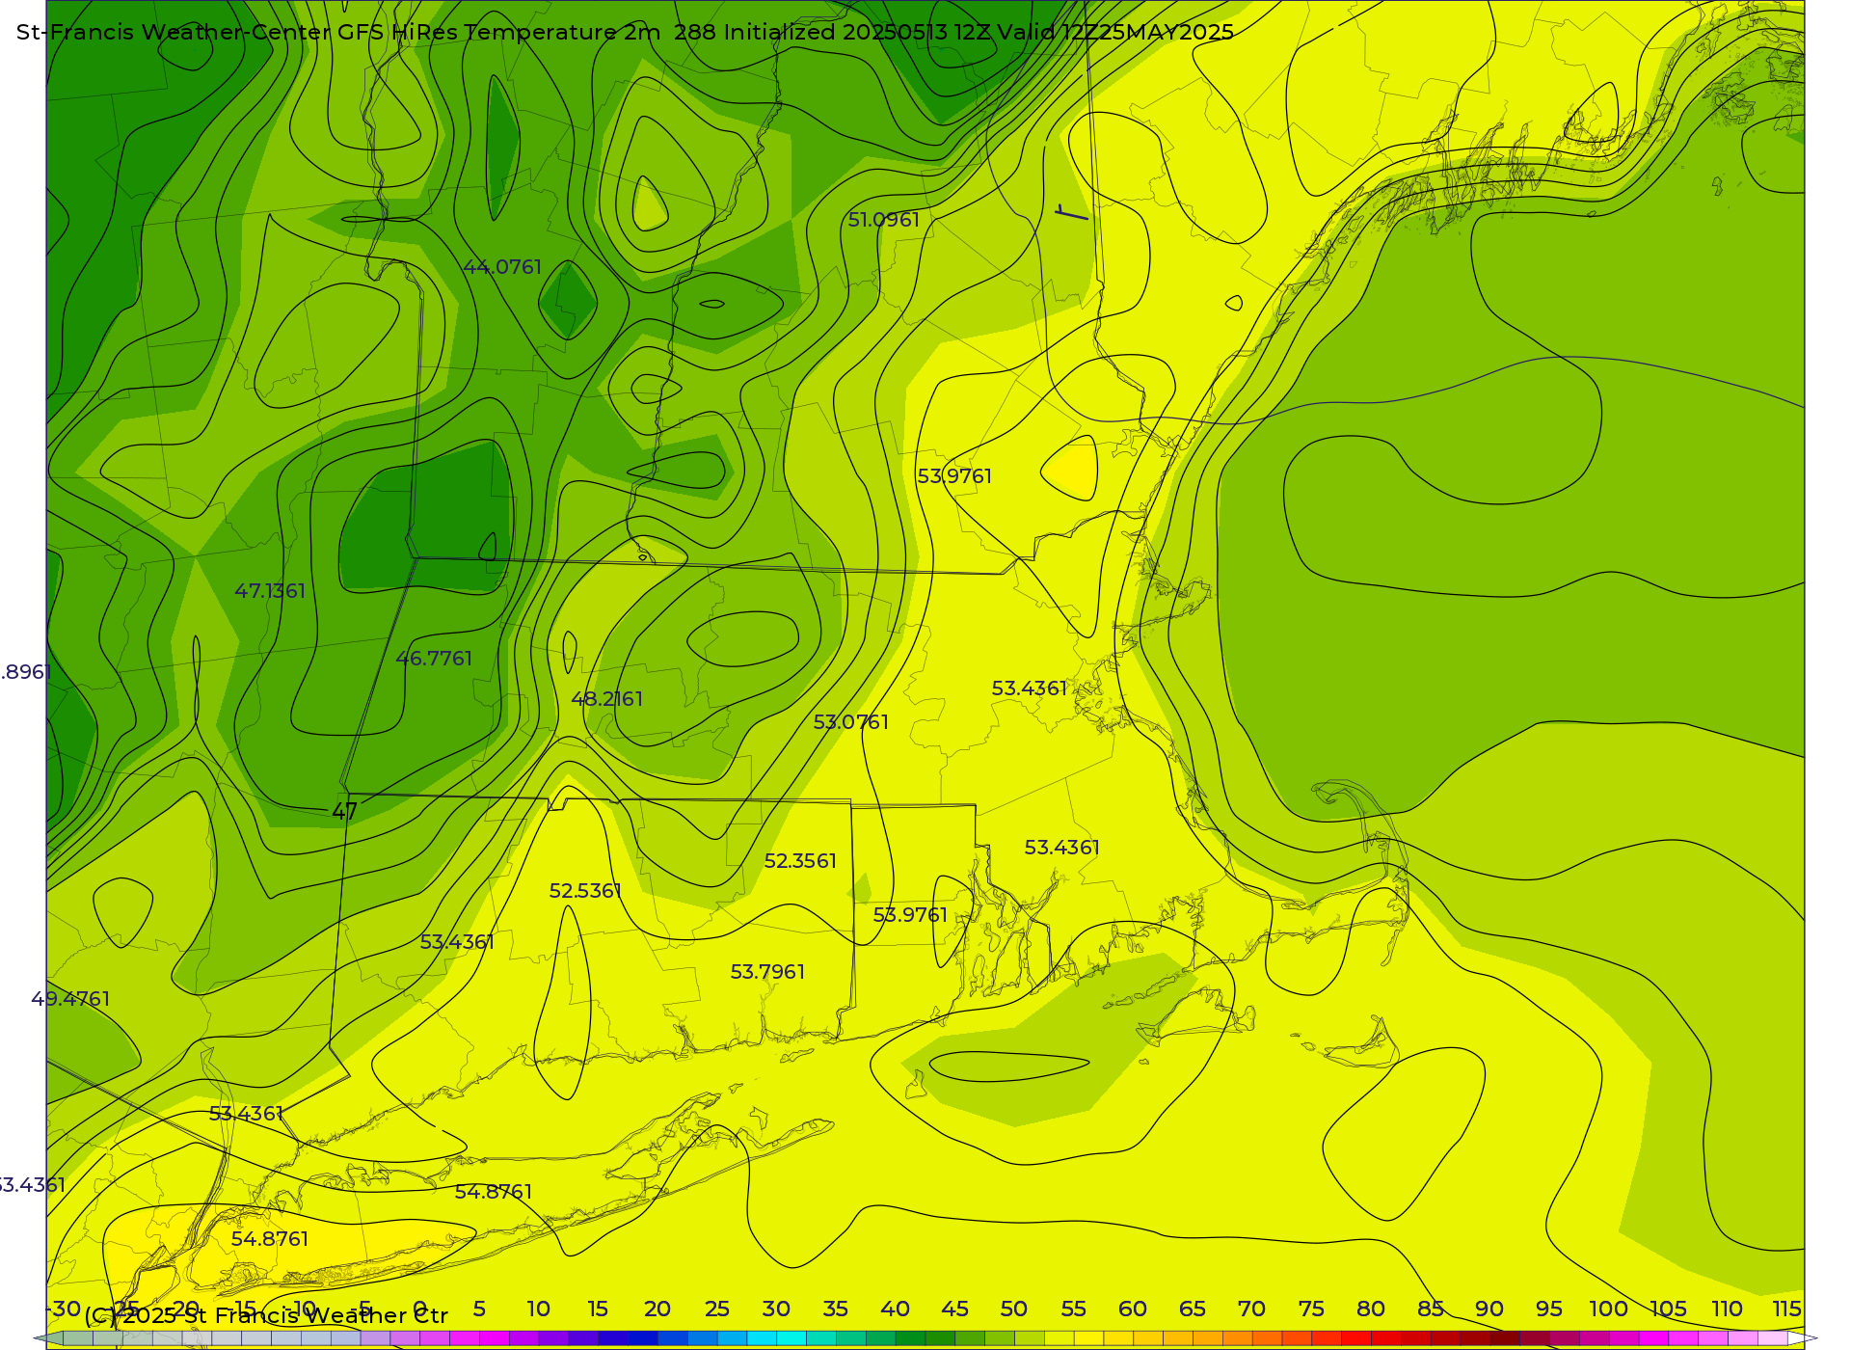Pick the 48.2161 temperature label
The image size is (1851, 1350).
click(x=607, y=699)
